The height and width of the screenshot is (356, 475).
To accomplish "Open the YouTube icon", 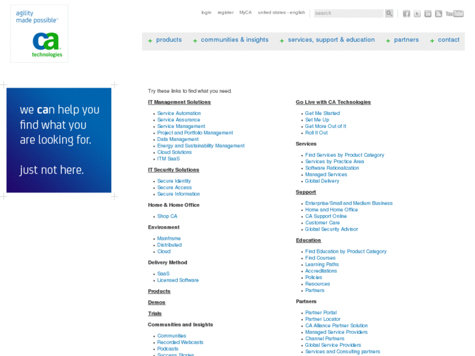I will click(454, 14).
